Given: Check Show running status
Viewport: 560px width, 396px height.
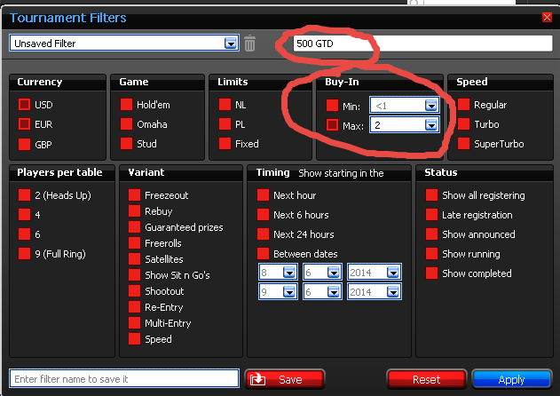Looking at the screenshot, I should click(x=431, y=254).
